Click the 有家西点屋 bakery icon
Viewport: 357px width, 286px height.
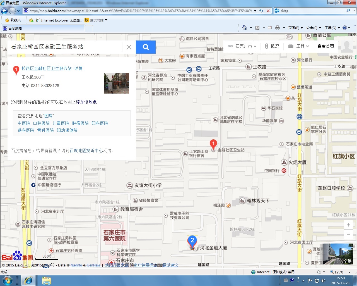182,56
